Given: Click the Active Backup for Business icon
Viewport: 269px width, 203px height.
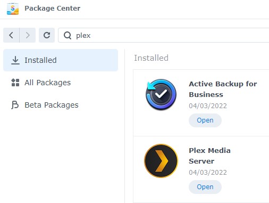Looking at the screenshot, I should tap(161, 94).
